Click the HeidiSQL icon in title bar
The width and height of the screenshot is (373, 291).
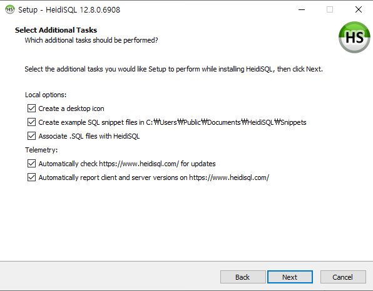10,9
